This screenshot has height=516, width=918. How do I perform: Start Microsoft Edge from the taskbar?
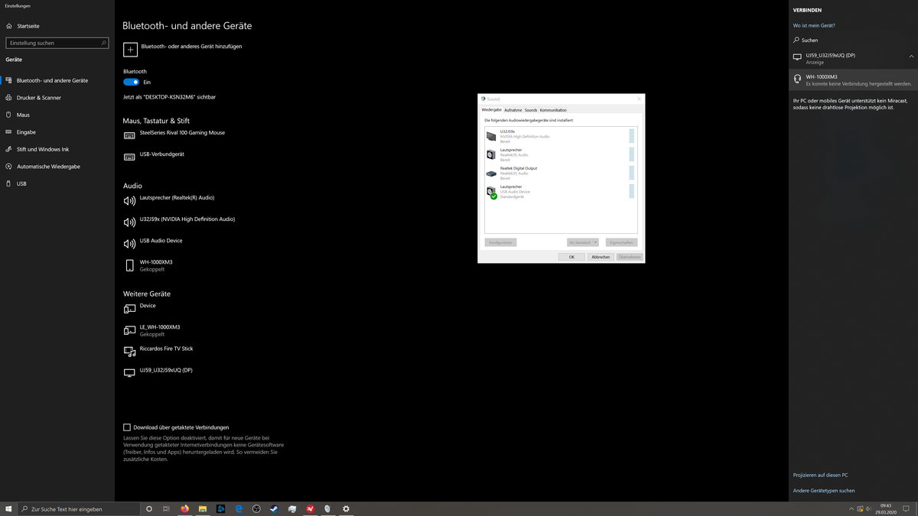pyautogui.click(x=239, y=508)
